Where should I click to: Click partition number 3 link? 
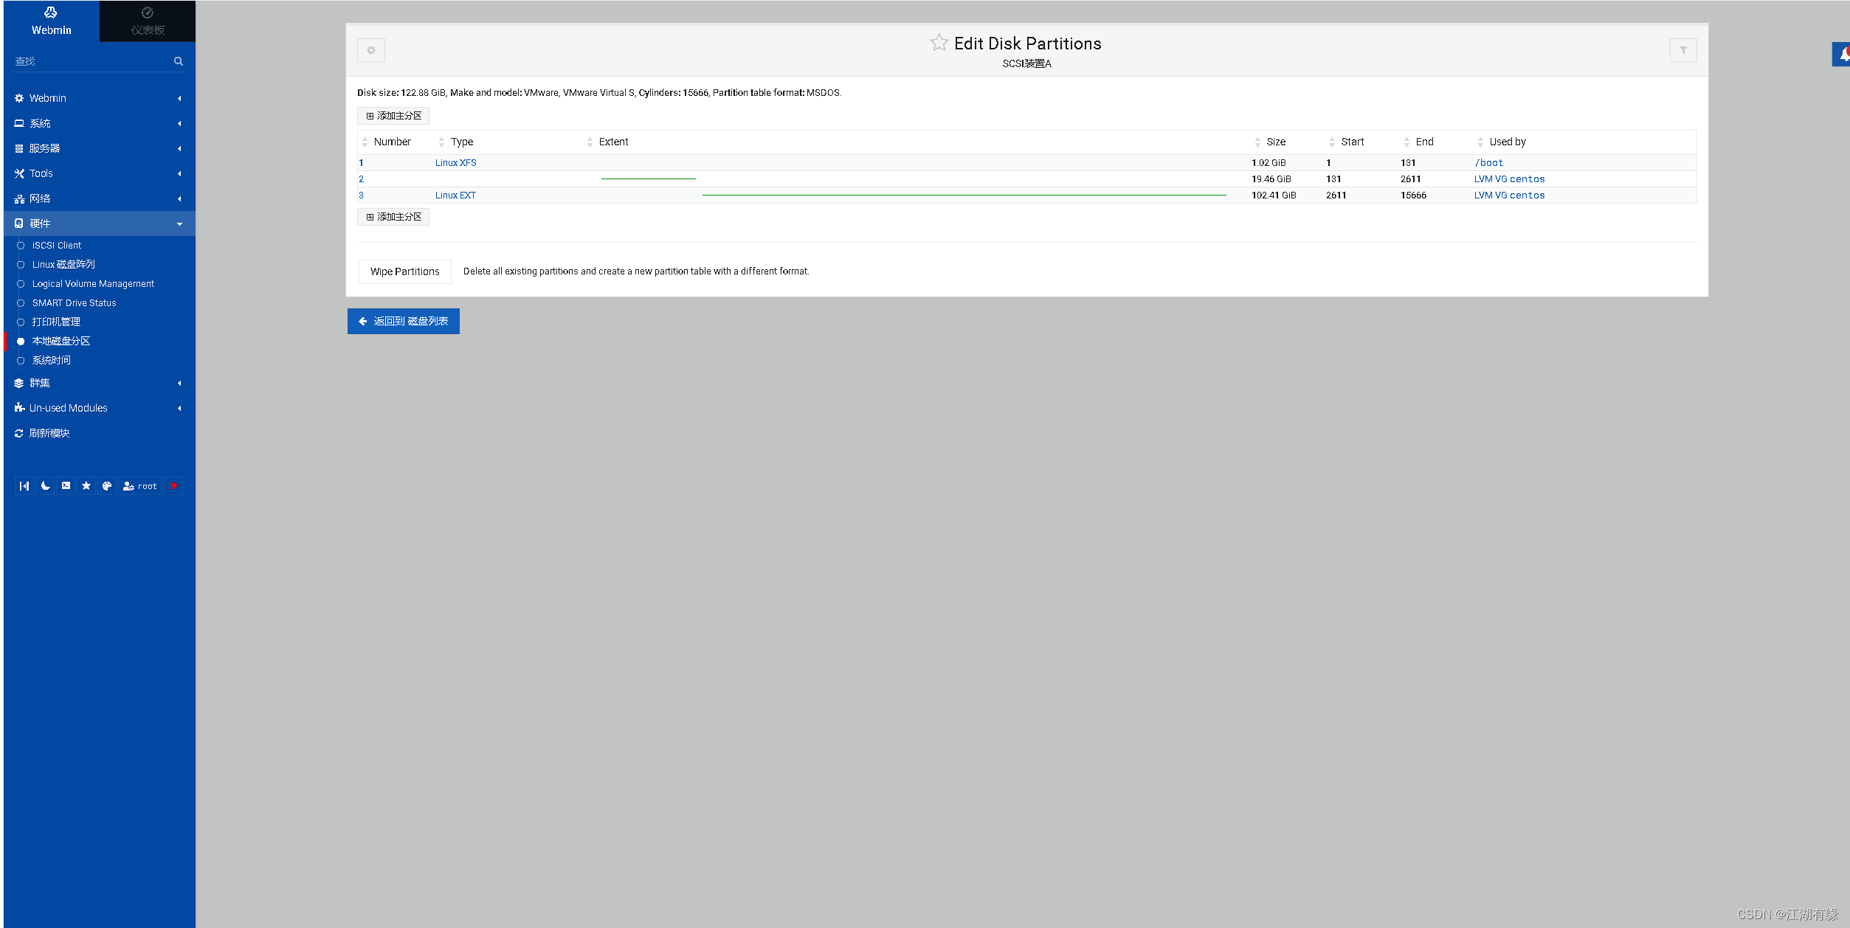pos(362,194)
